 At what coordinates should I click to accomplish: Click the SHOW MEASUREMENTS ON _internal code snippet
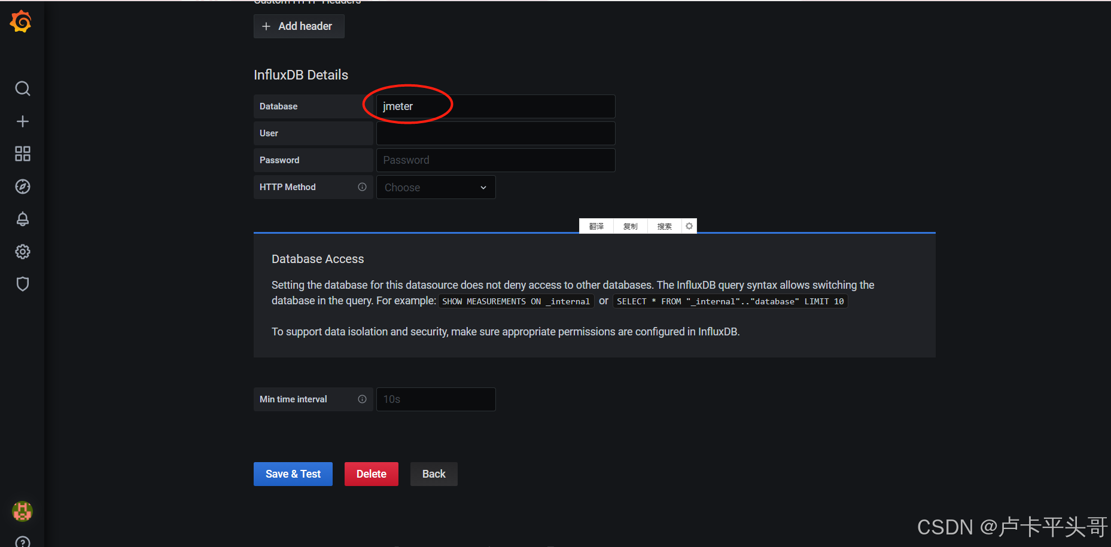click(x=516, y=301)
